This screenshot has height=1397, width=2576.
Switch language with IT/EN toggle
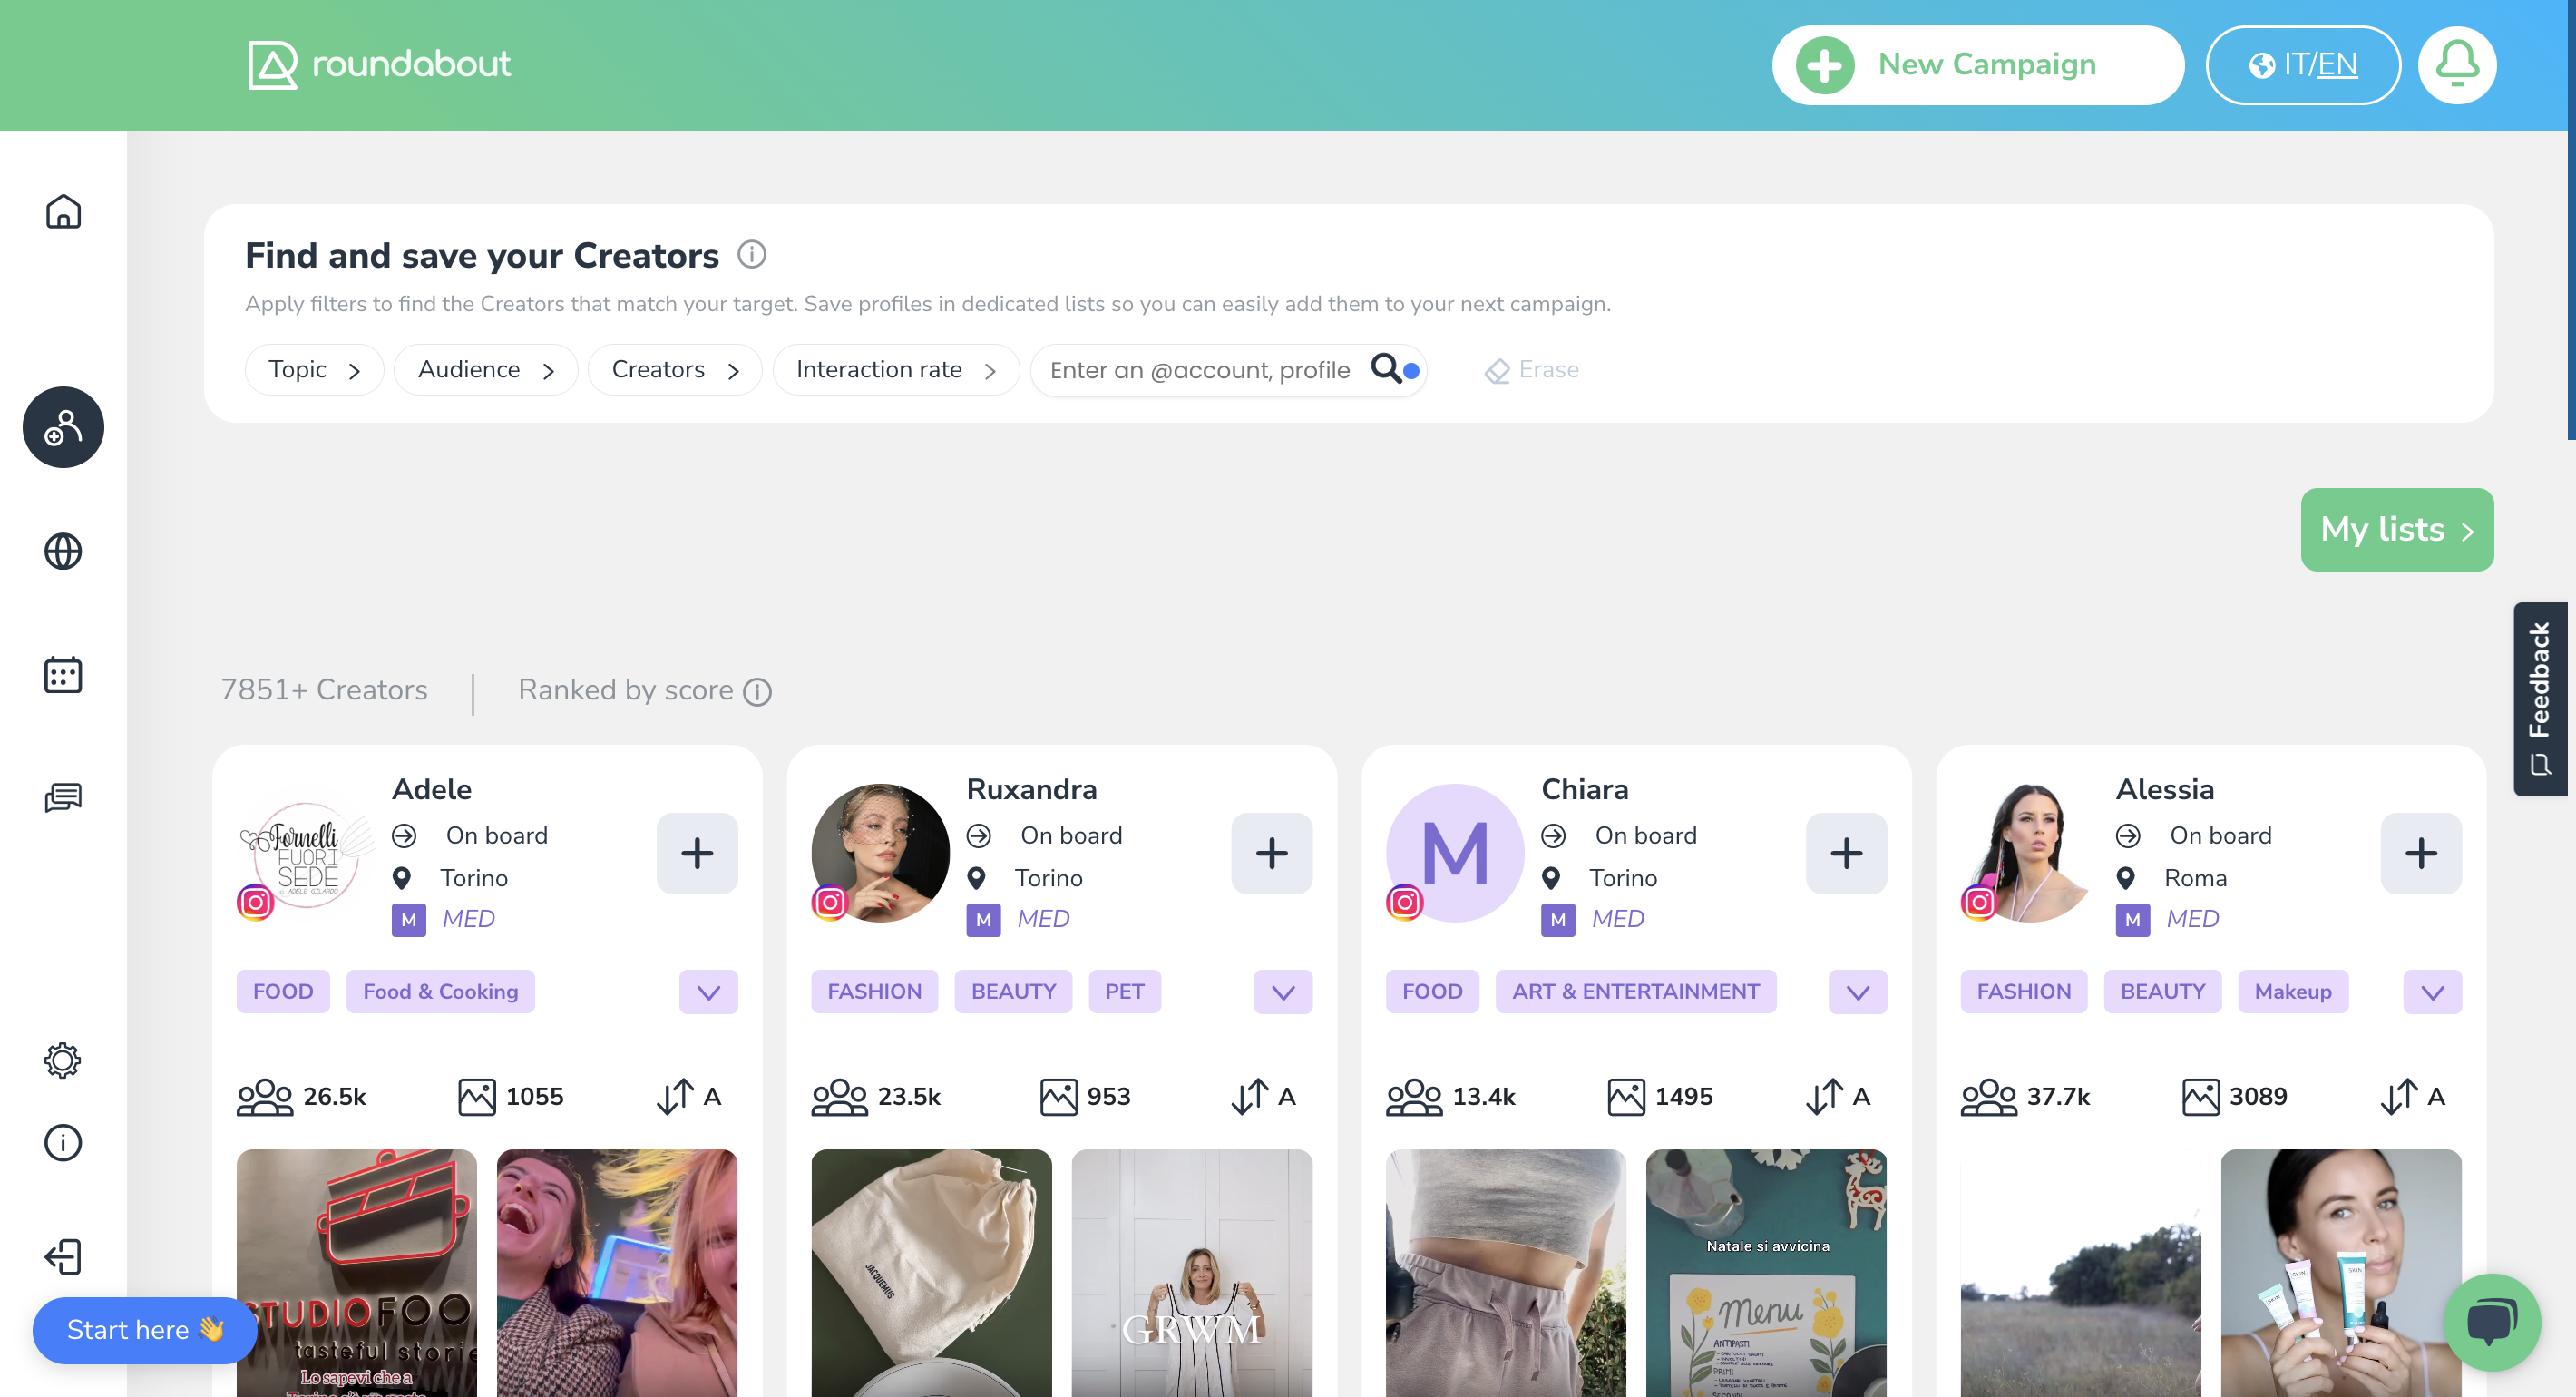pyautogui.click(x=2303, y=65)
